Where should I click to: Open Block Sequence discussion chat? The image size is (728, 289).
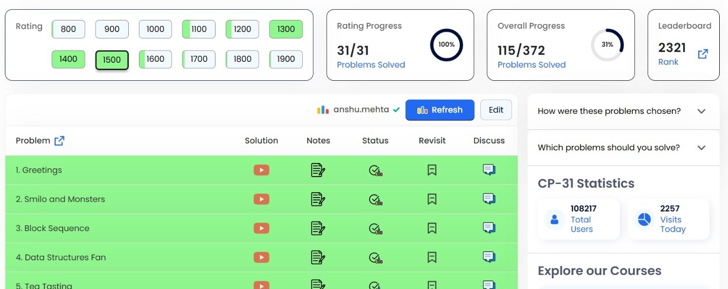[x=489, y=228]
